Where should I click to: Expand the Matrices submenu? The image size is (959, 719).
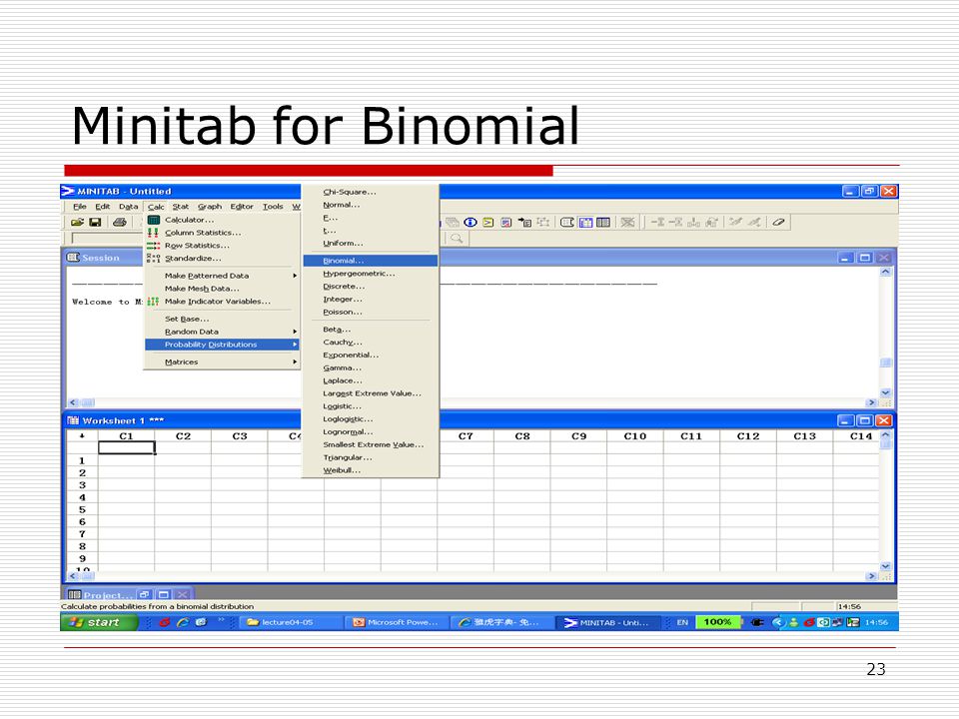coord(223,361)
